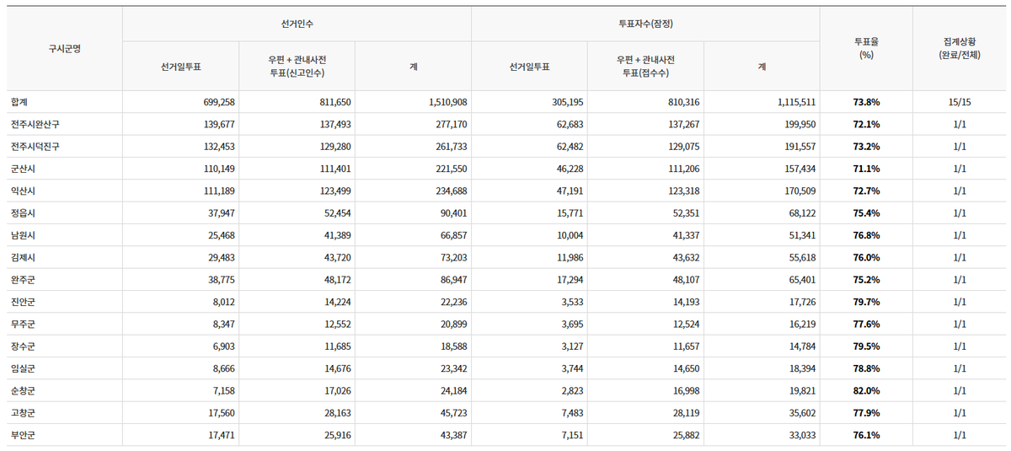1011x451 pixels.
Task: Select the 장수군 row label
Action: click(x=24, y=346)
